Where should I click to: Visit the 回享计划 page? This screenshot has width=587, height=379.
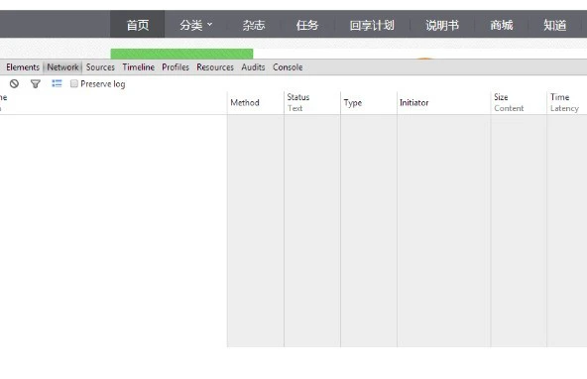coord(372,25)
